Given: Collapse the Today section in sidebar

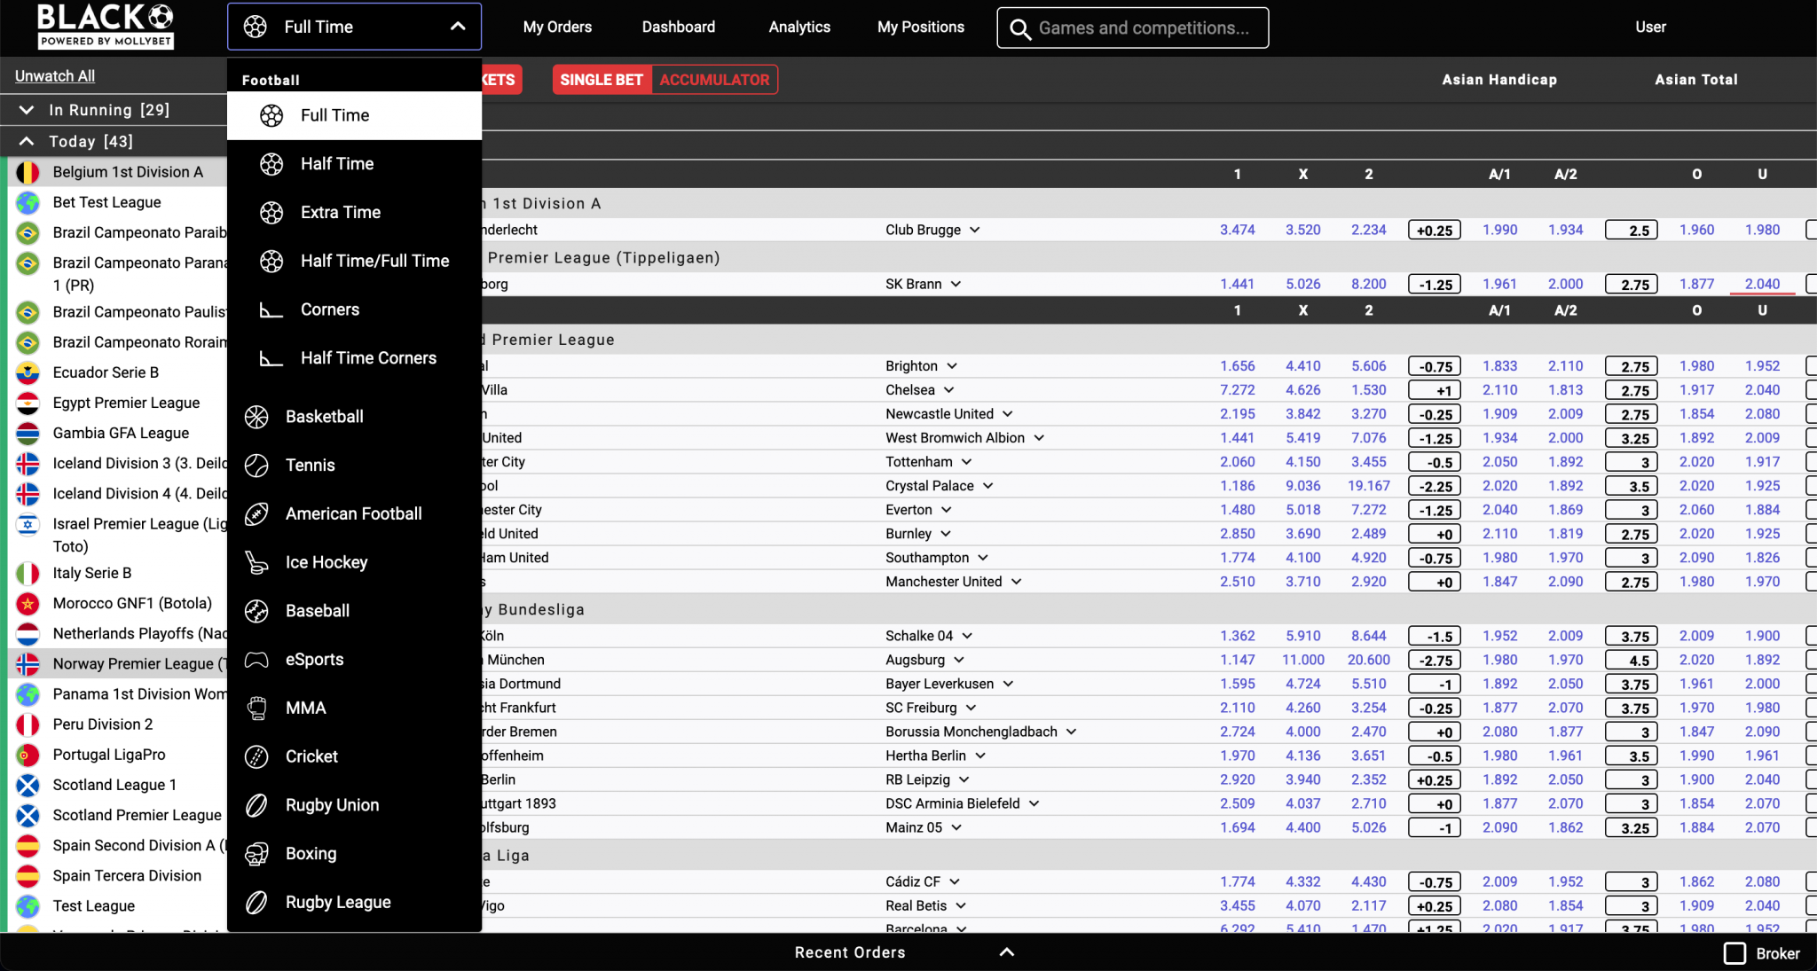Looking at the screenshot, I should (x=27, y=140).
